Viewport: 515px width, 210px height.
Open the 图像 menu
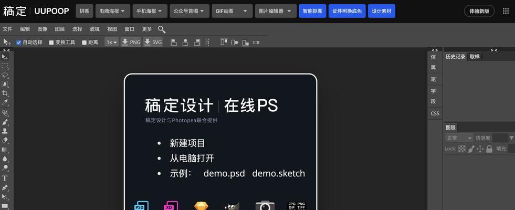click(43, 29)
